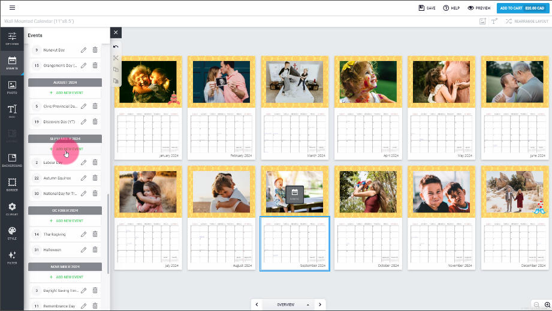Click Add to Cart button
Screen dimensions: 552x311
pos(521,8)
